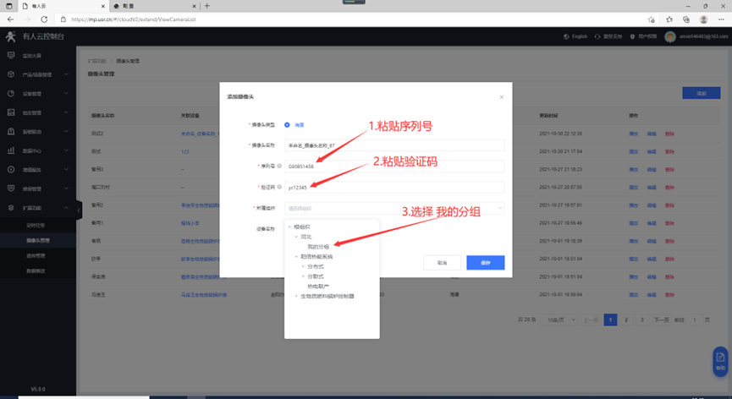Click the headset service support icon
Screen dimensions: 732x399
(x=597, y=36)
